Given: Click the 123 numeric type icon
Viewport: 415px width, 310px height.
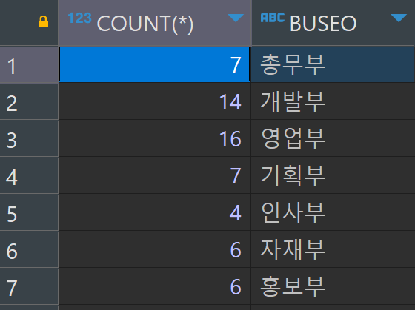Looking at the screenshot, I should click(x=80, y=18).
